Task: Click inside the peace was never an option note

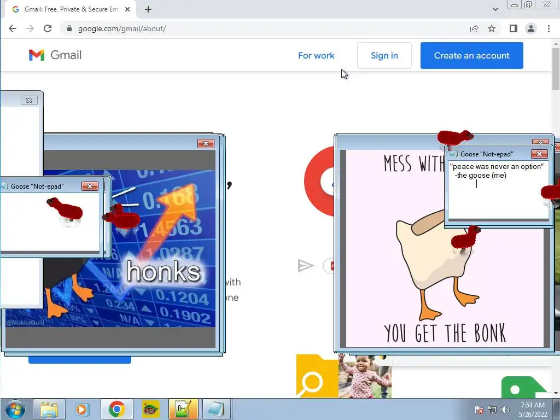Action: click(498, 190)
